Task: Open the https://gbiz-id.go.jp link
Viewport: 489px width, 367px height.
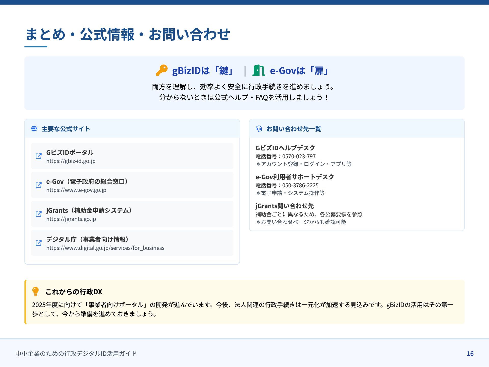Action: (71, 161)
